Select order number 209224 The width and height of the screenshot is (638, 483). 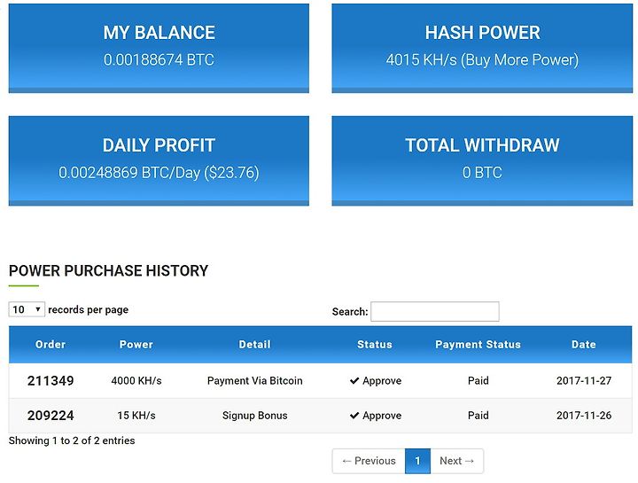click(x=51, y=416)
